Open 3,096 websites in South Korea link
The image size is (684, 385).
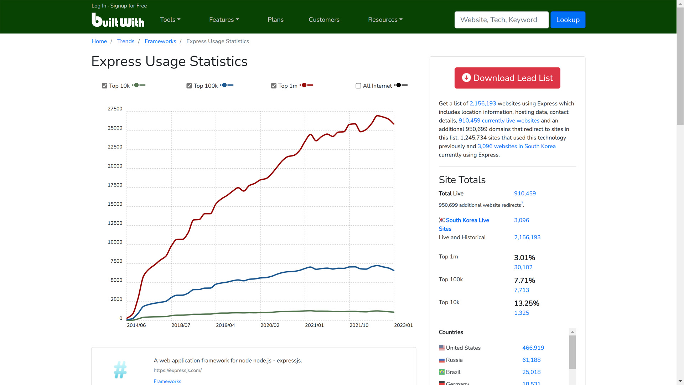(x=517, y=146)
